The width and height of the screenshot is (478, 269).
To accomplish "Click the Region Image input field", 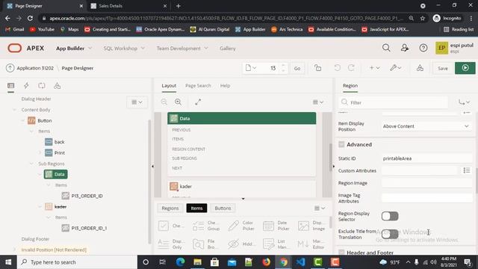I will pos(426,183).
